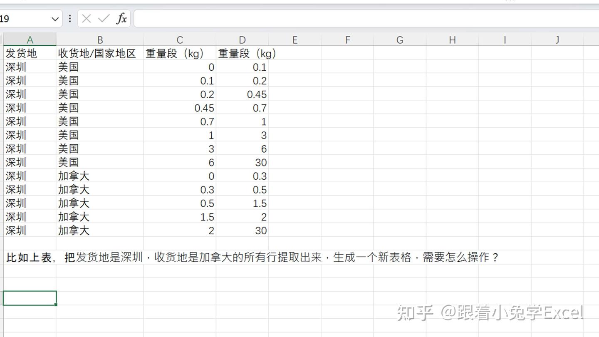Click the question text starting with "比如上表"
599x337 pixels.
252,257
